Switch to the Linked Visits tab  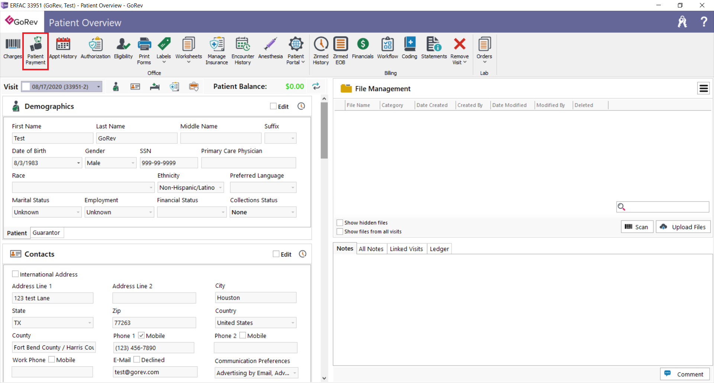406,249
